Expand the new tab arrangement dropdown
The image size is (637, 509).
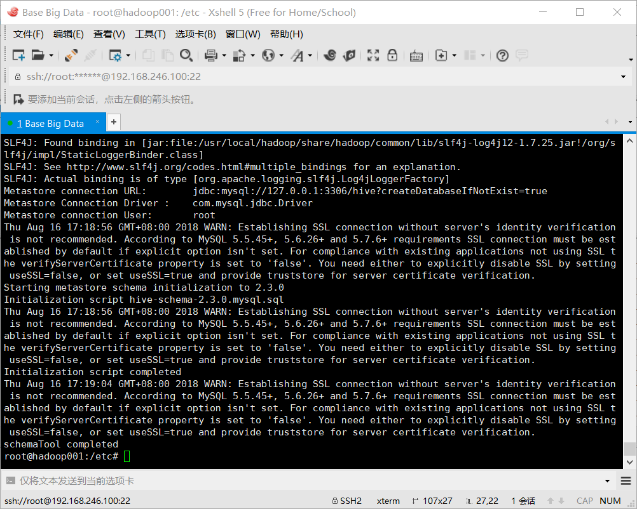pos(454,55)
